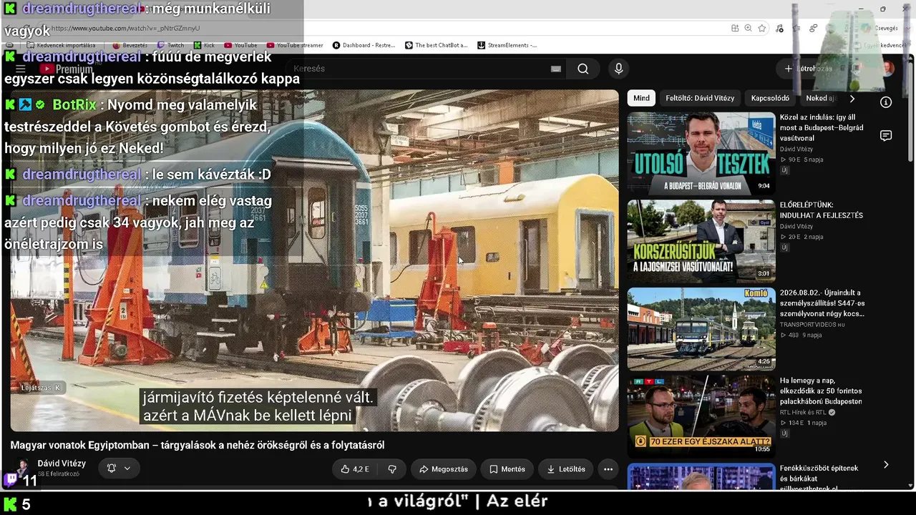Open the transcript/chat panel icon on right edge
Image resolution: width=916 pixels, height=515 pixels.
pyautogui.click(x=886, y=136)
